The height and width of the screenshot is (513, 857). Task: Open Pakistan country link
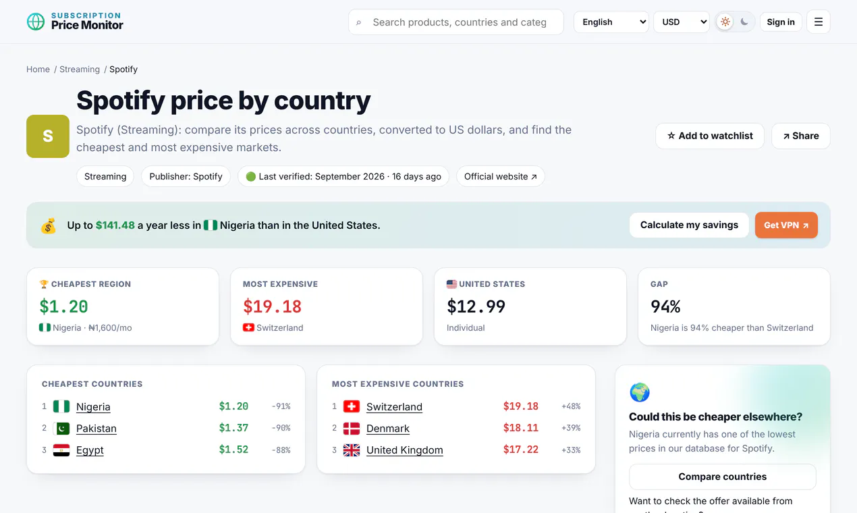coord(96,428)
